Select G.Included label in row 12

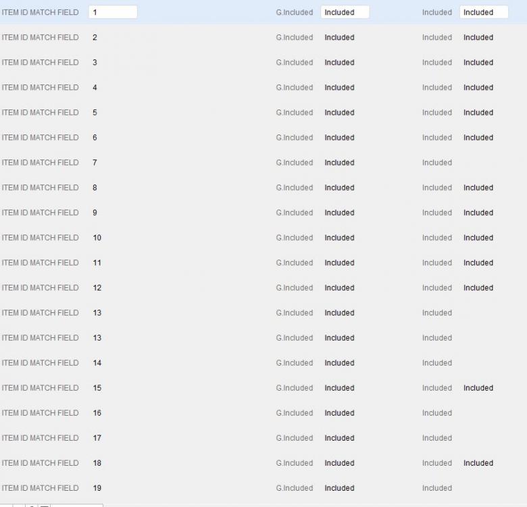pos(295,288)
